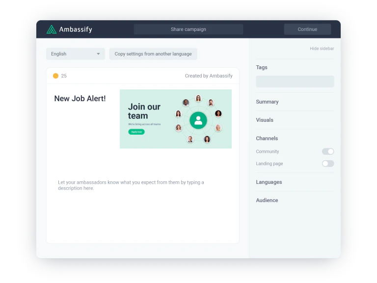Viewport: 377px width, 283px height.
Task: Click the campaign description placeholder text
Action: pyautogui.click(x=131, y=185)
